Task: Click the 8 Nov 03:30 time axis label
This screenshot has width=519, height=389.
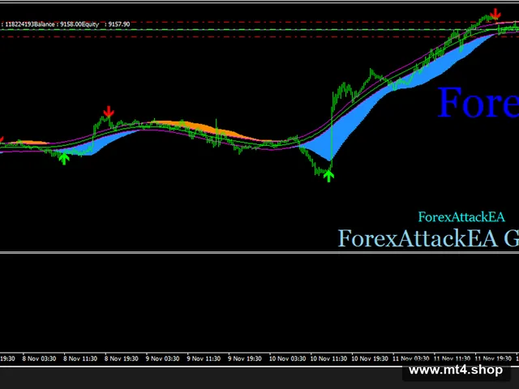Action: click(x=39, y=358)
